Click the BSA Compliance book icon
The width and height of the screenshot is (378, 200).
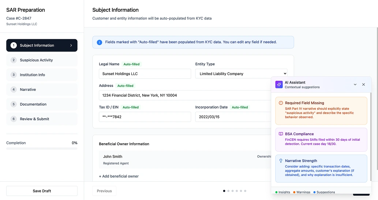point(281,134)
